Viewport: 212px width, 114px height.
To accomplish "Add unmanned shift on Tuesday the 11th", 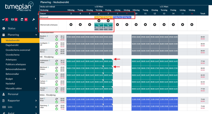I will 145,25.
